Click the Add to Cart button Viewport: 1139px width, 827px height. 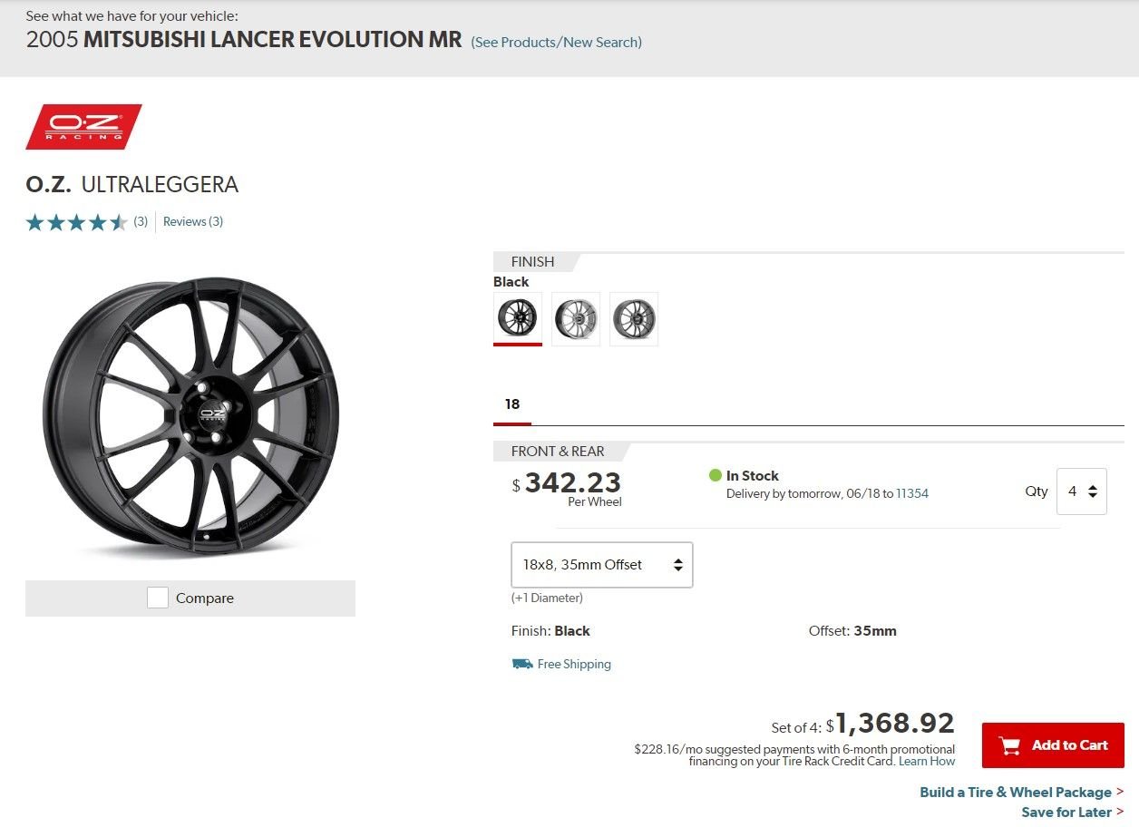tap(1053, 744)
